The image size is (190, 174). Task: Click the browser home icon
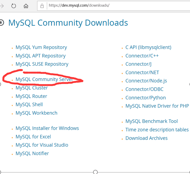(26, 6)
